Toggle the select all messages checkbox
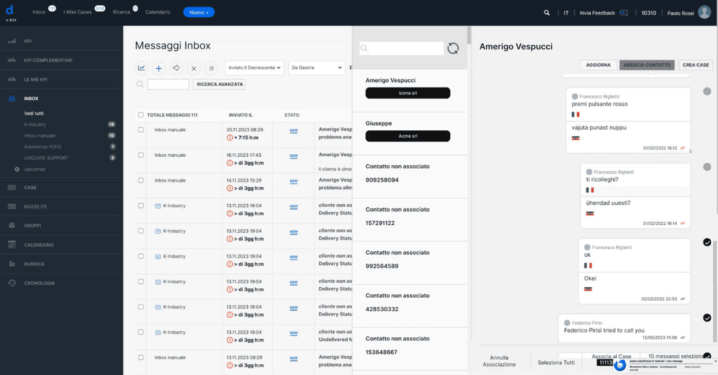This screenshot has width=718, height=375. 141,115
